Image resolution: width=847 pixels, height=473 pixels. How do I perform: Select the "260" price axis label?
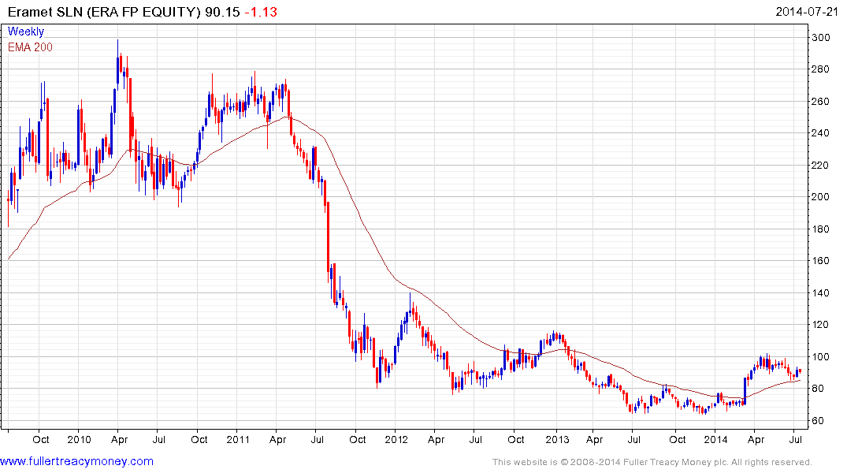tap(821, 101)
